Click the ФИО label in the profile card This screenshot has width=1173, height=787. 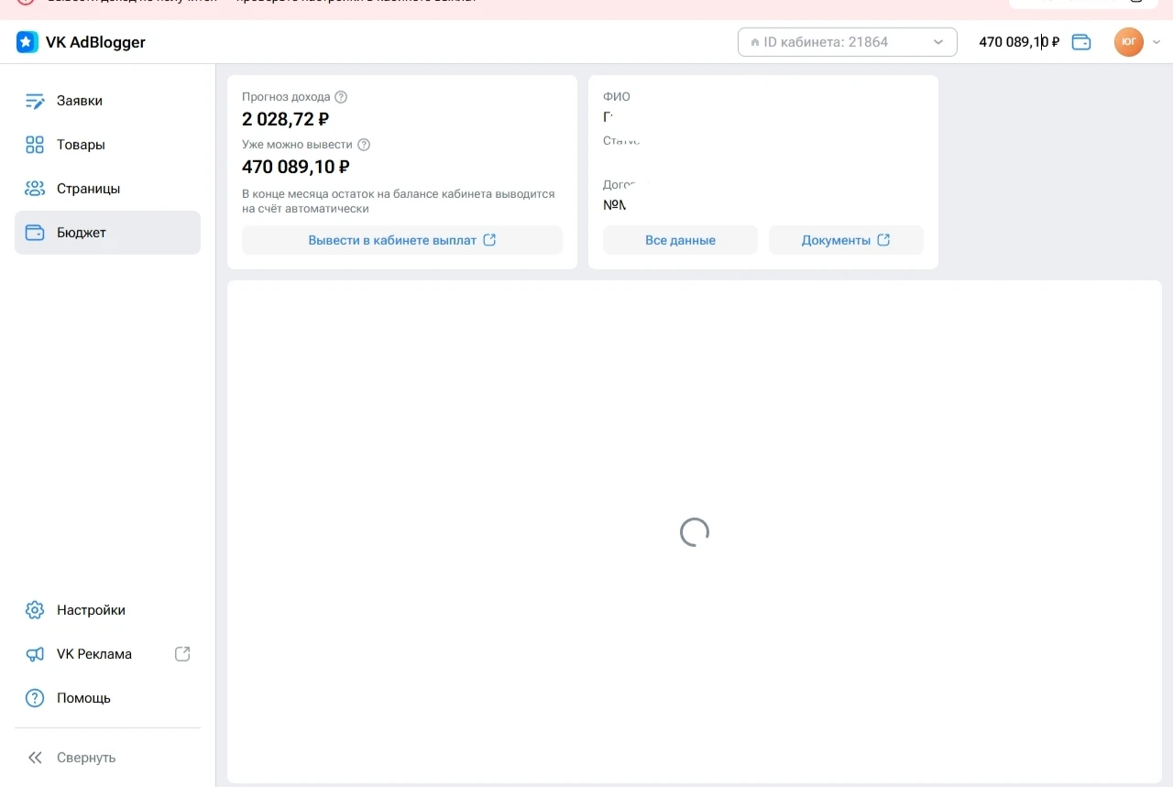(617, 97)
